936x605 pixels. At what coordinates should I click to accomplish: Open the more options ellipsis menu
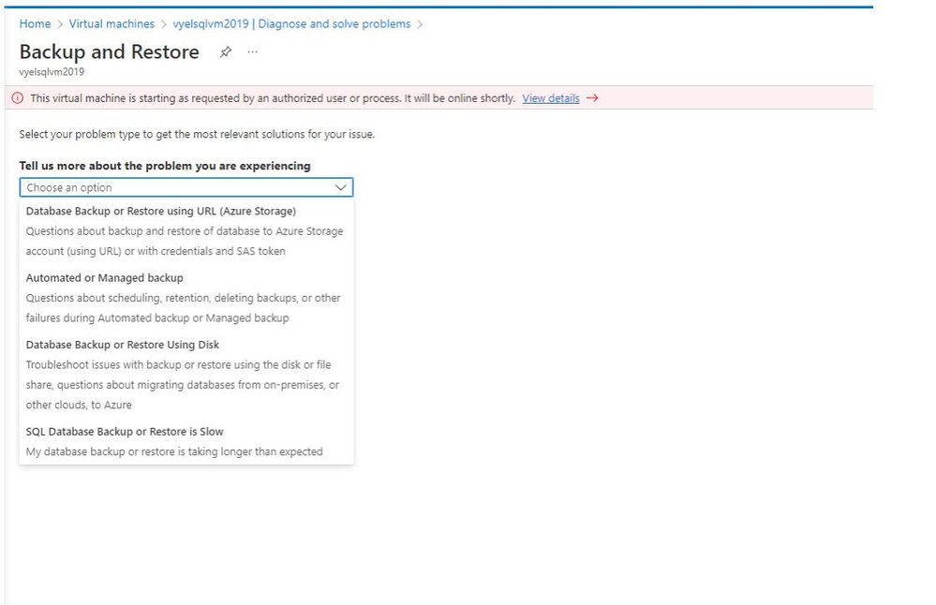coord(253,52)
